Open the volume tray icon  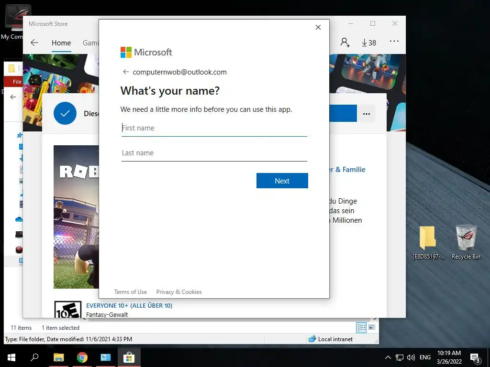point(411,357)
